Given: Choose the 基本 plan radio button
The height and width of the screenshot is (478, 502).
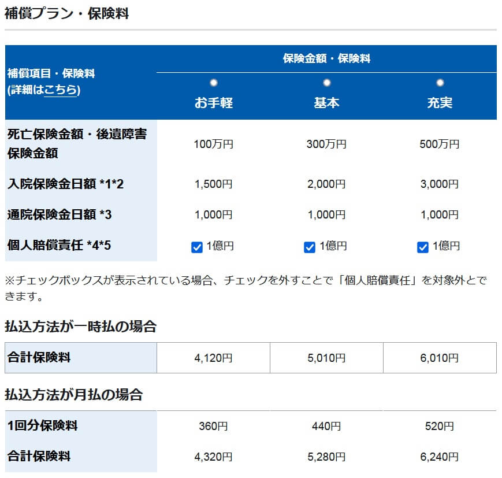Looking at the screenshot, I should (x=327, y=83).
